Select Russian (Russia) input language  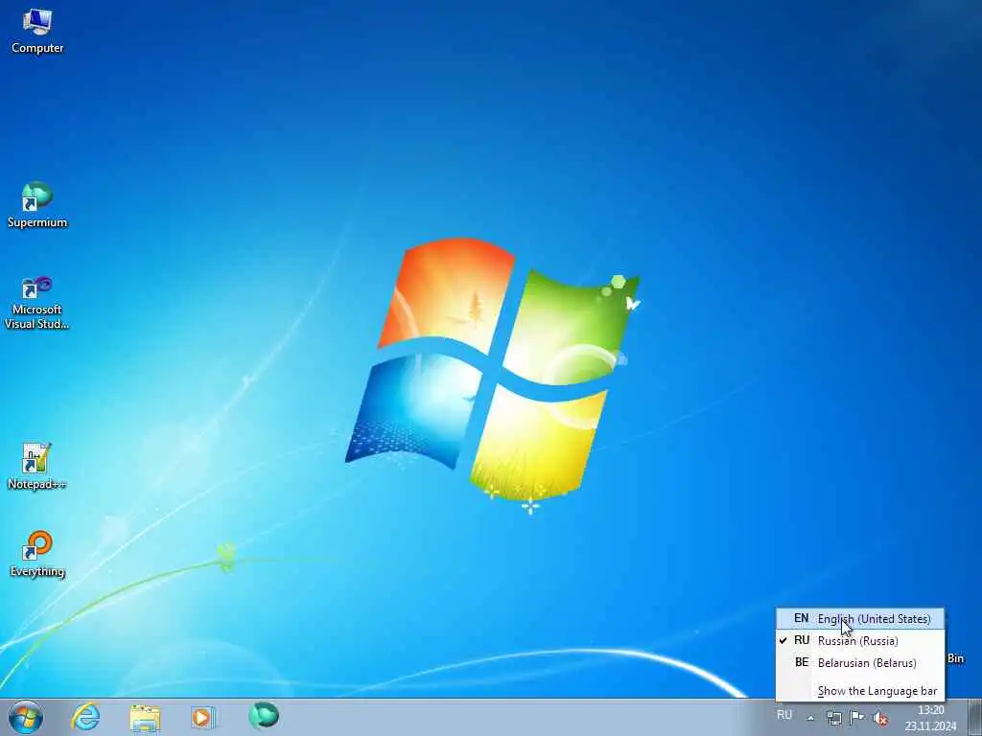(860, 640)
